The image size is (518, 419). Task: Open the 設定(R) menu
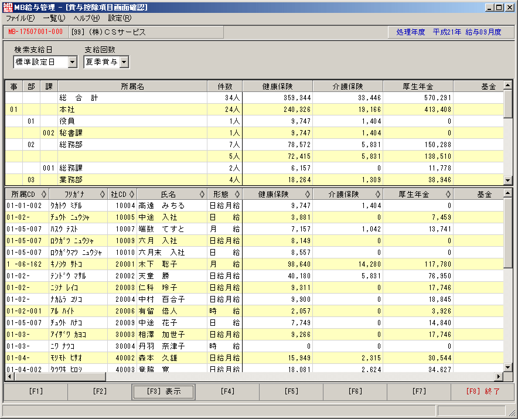point(120,18)
